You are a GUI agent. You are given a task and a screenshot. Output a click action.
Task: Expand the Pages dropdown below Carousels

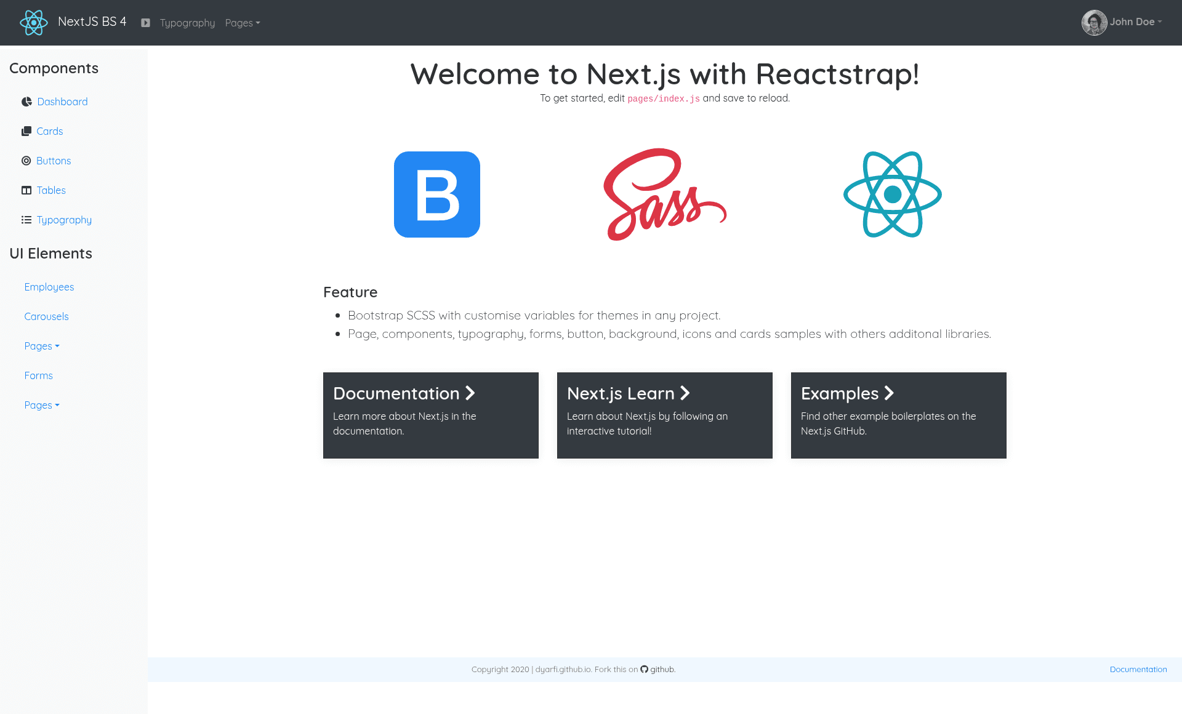(42, 346)
